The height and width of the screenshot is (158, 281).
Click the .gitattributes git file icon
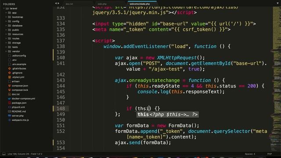10,68
